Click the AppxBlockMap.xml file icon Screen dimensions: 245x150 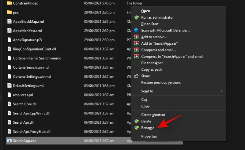point(9,21)
